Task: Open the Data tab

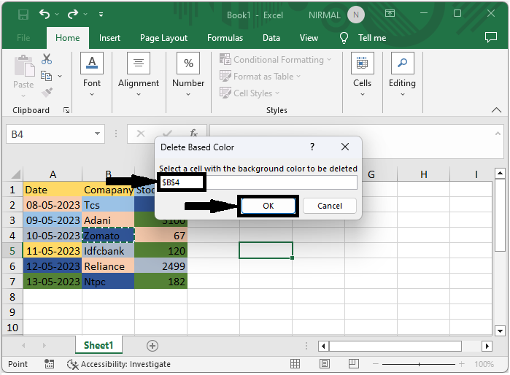Action: coord(271,38)
